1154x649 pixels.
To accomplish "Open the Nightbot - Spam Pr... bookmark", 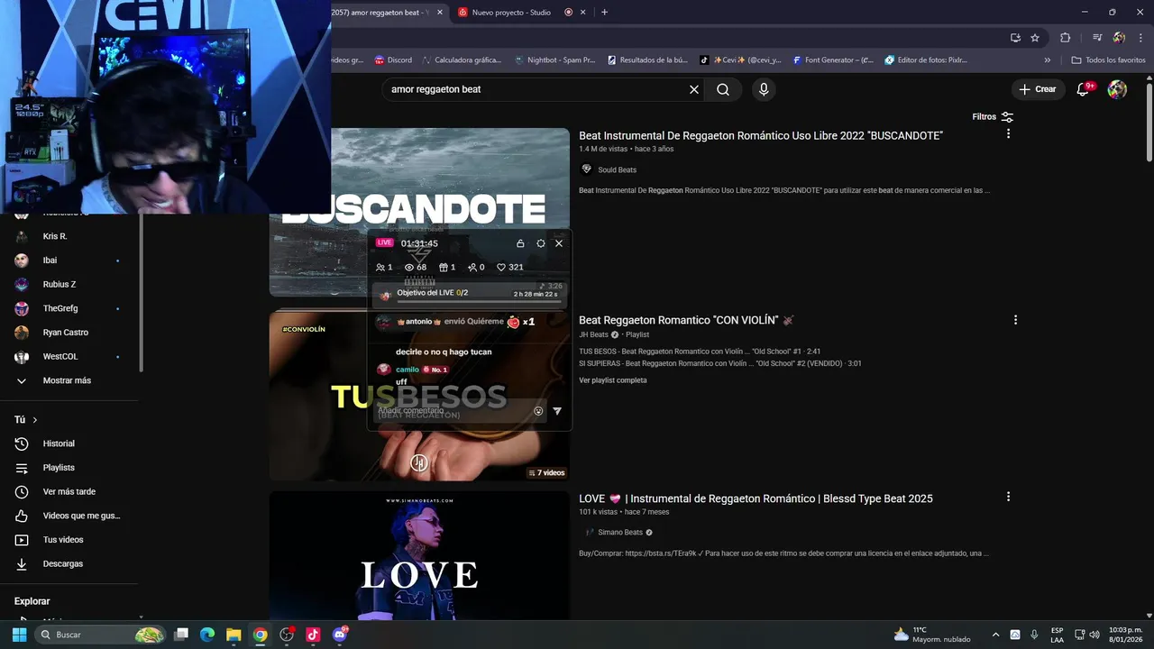I will (554, 60).
